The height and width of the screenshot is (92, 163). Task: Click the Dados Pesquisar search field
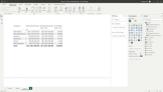(x=153, y=19)
